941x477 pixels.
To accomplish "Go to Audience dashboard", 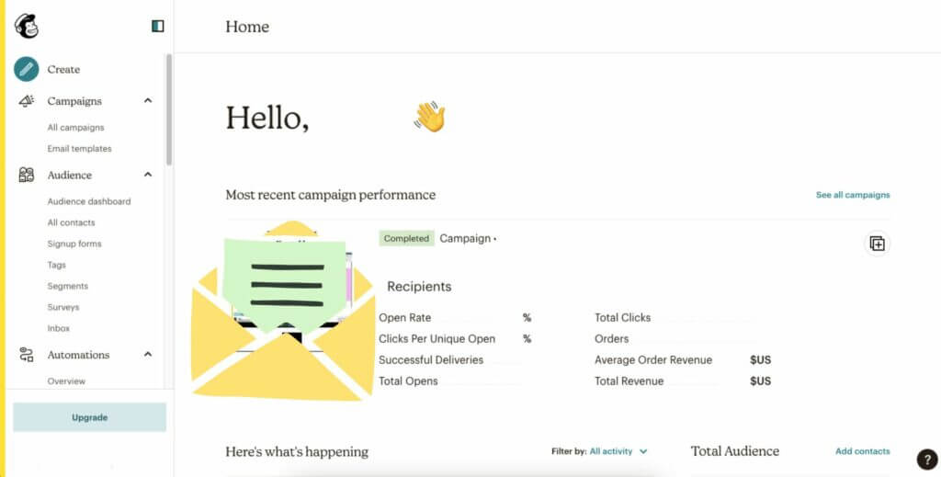I will pyautogui.click(x=89, y=201).
